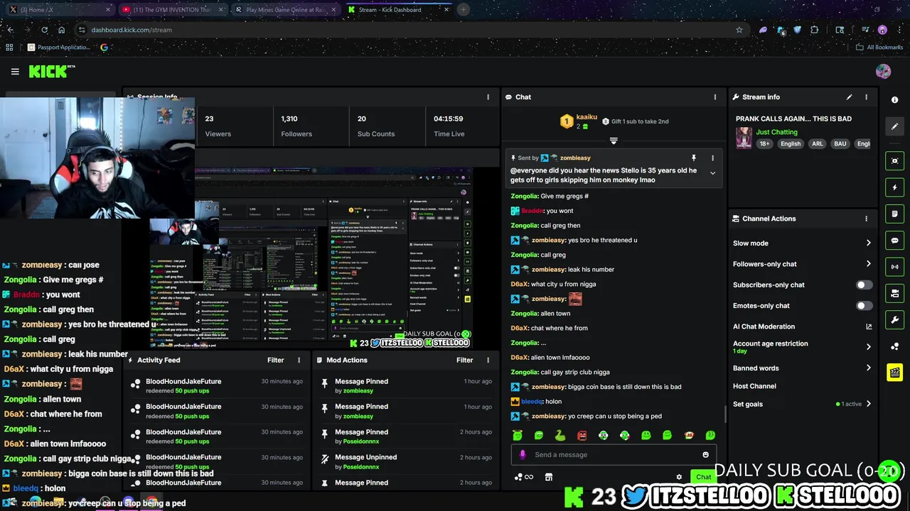Open pinned message three-dot menu
910x511 pixels.
[712, 158]
